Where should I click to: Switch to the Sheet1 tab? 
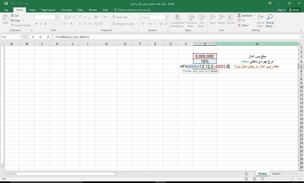(276, 174)
